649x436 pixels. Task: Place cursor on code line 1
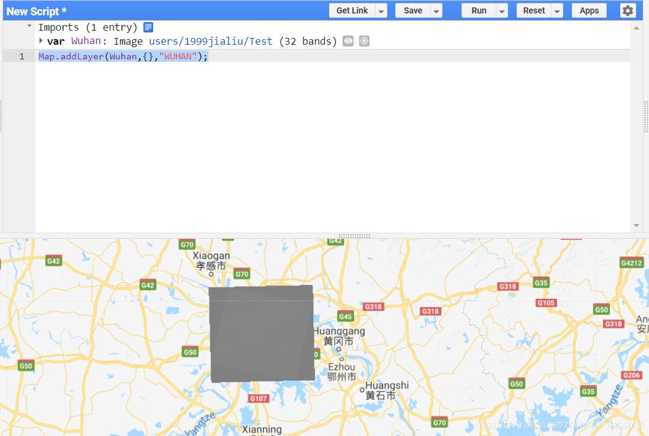[123, 56]
